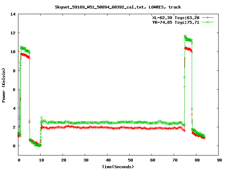Click the red XL legend line sample

click(208, 18)
